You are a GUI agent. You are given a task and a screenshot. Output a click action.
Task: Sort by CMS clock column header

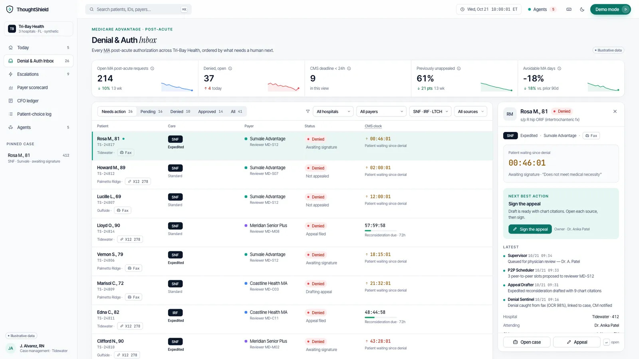[373, 126]
